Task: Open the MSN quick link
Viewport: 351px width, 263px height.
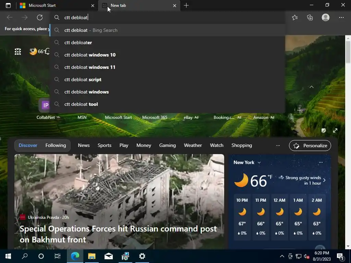Action: (82, 117)
